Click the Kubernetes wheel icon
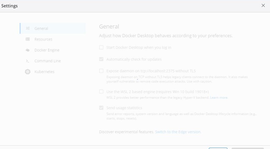 [x=28, y=72]
